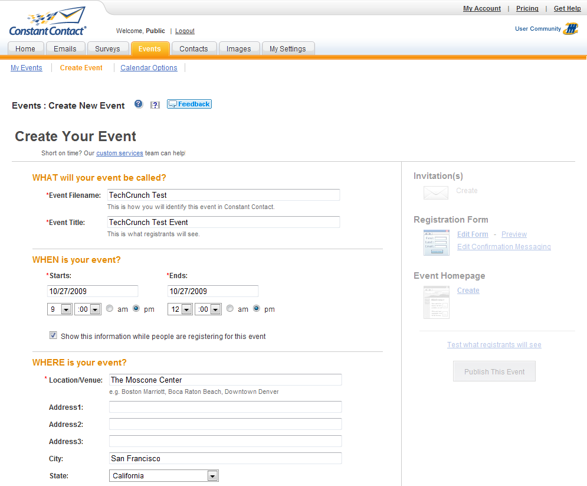587x486 pixels.
Task: Open the State dropdown
Action: (164, 475)
